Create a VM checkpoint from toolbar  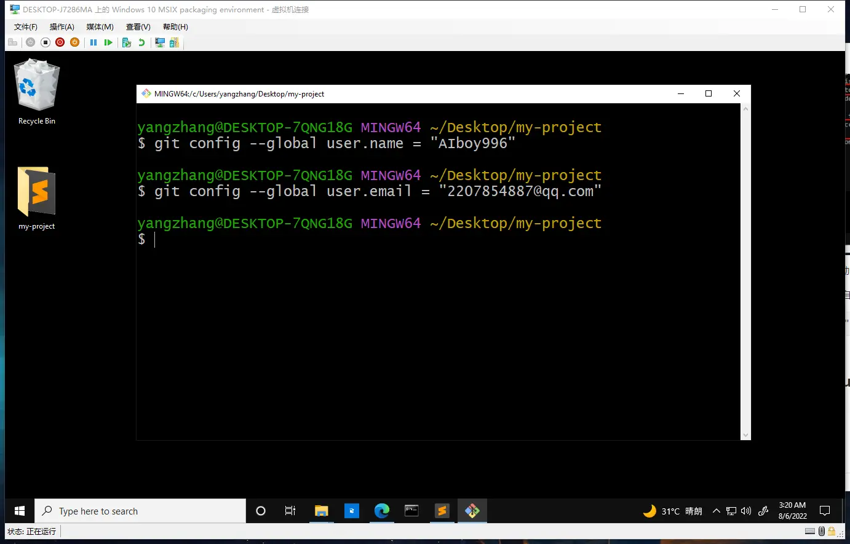coord(127,42)
